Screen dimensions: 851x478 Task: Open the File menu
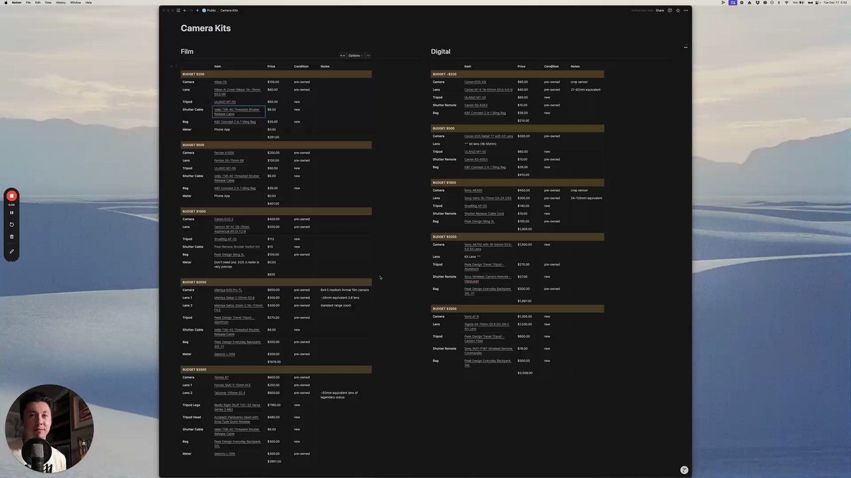(x=28, y=3)
